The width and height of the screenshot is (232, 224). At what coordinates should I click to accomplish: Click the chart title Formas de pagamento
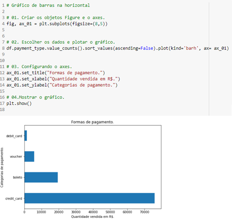pos(92,122)
